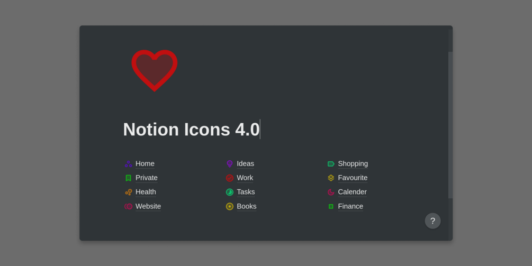Click the red heart page icon
The image size is (532, 266).
pyautogui.click(x=155, y=70)
